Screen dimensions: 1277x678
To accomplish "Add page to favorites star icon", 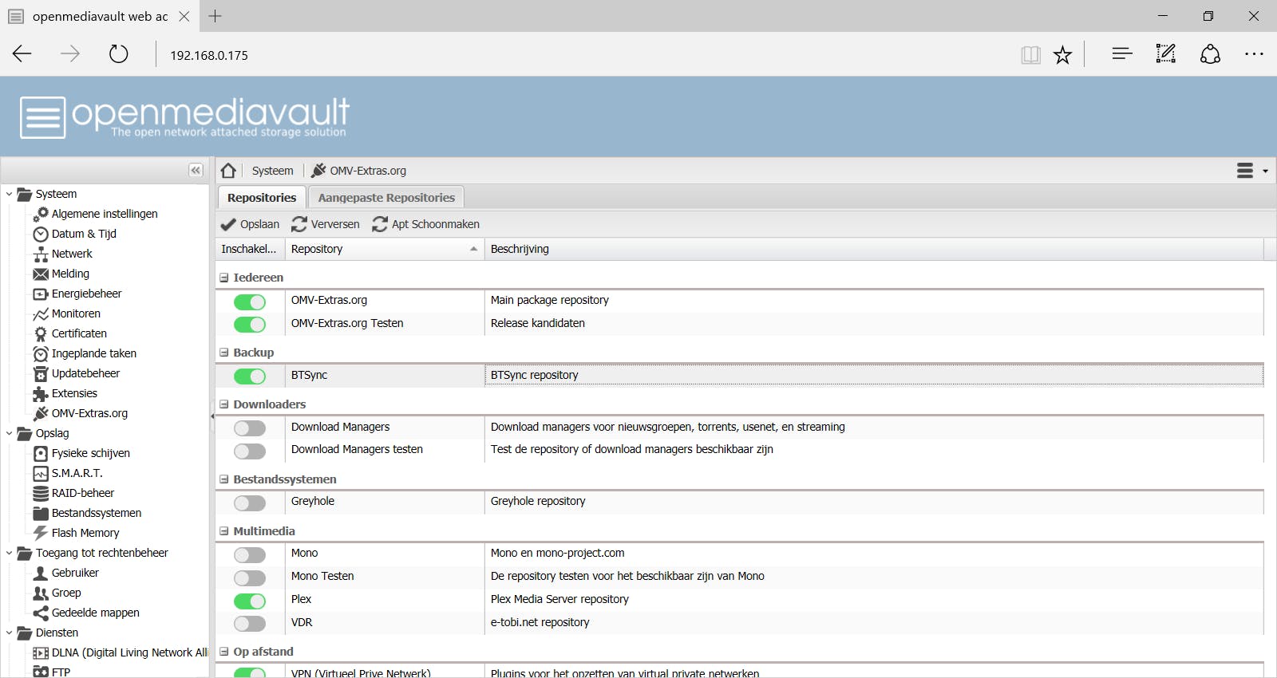I will [x=1062, y=54].
